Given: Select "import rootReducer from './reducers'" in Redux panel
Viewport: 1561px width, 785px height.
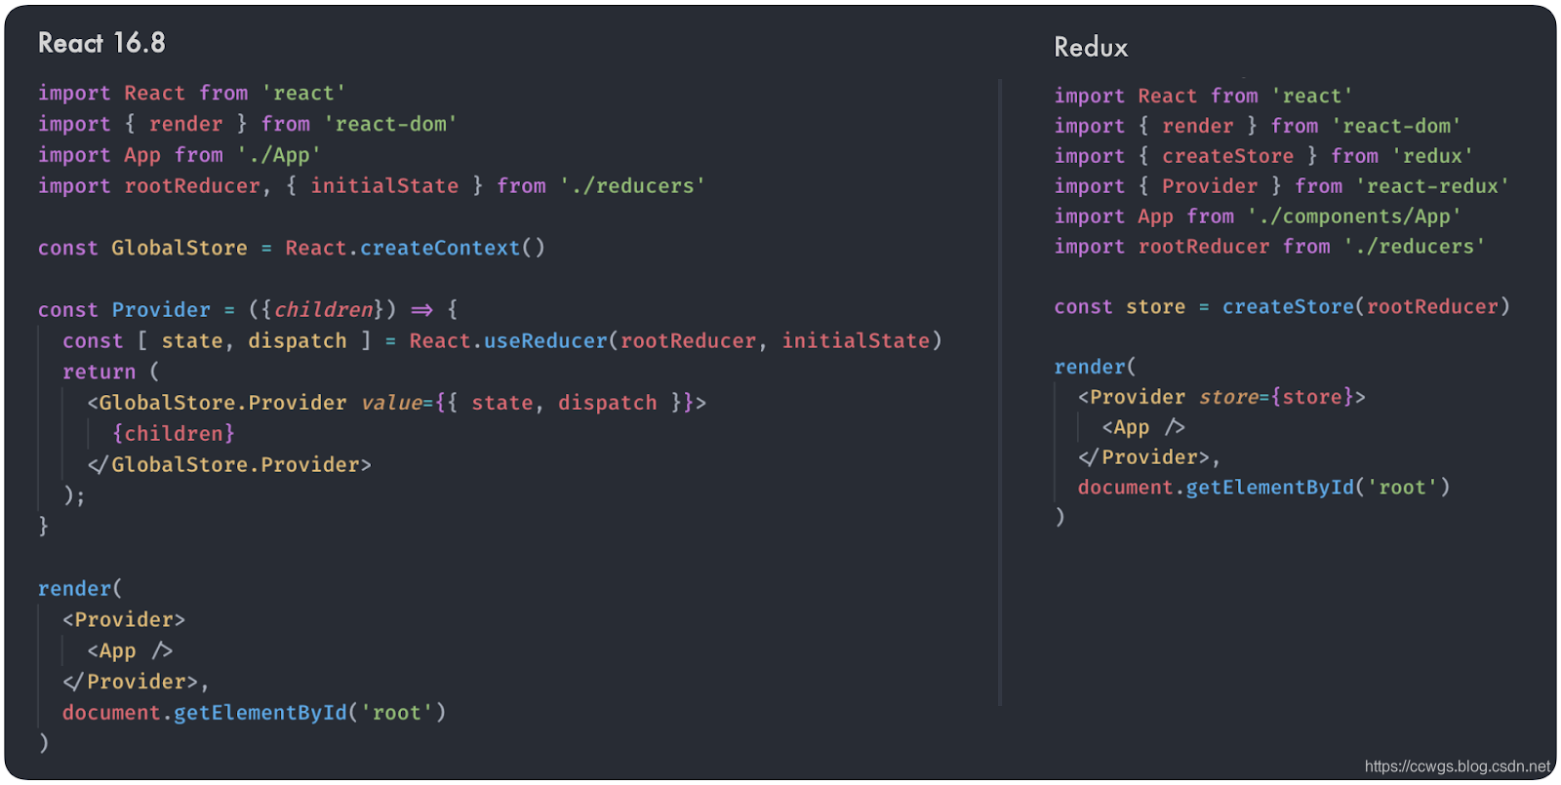Looking at the screenshot, I should point(1269,246).
